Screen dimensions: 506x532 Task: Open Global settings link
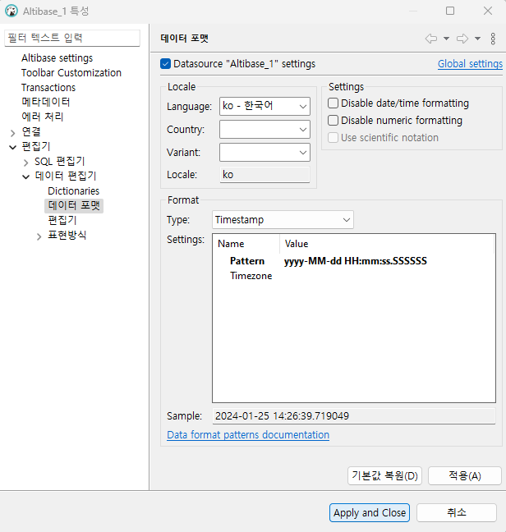point(469,64)
